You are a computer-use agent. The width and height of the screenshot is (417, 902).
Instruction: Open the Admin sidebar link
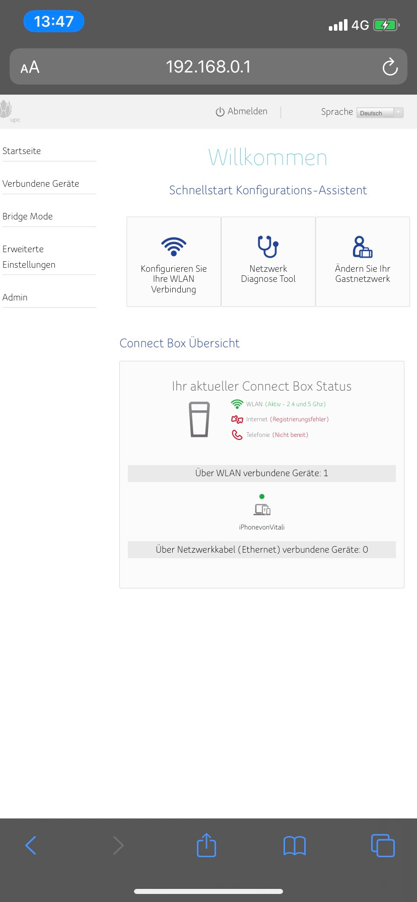(15, 297)
